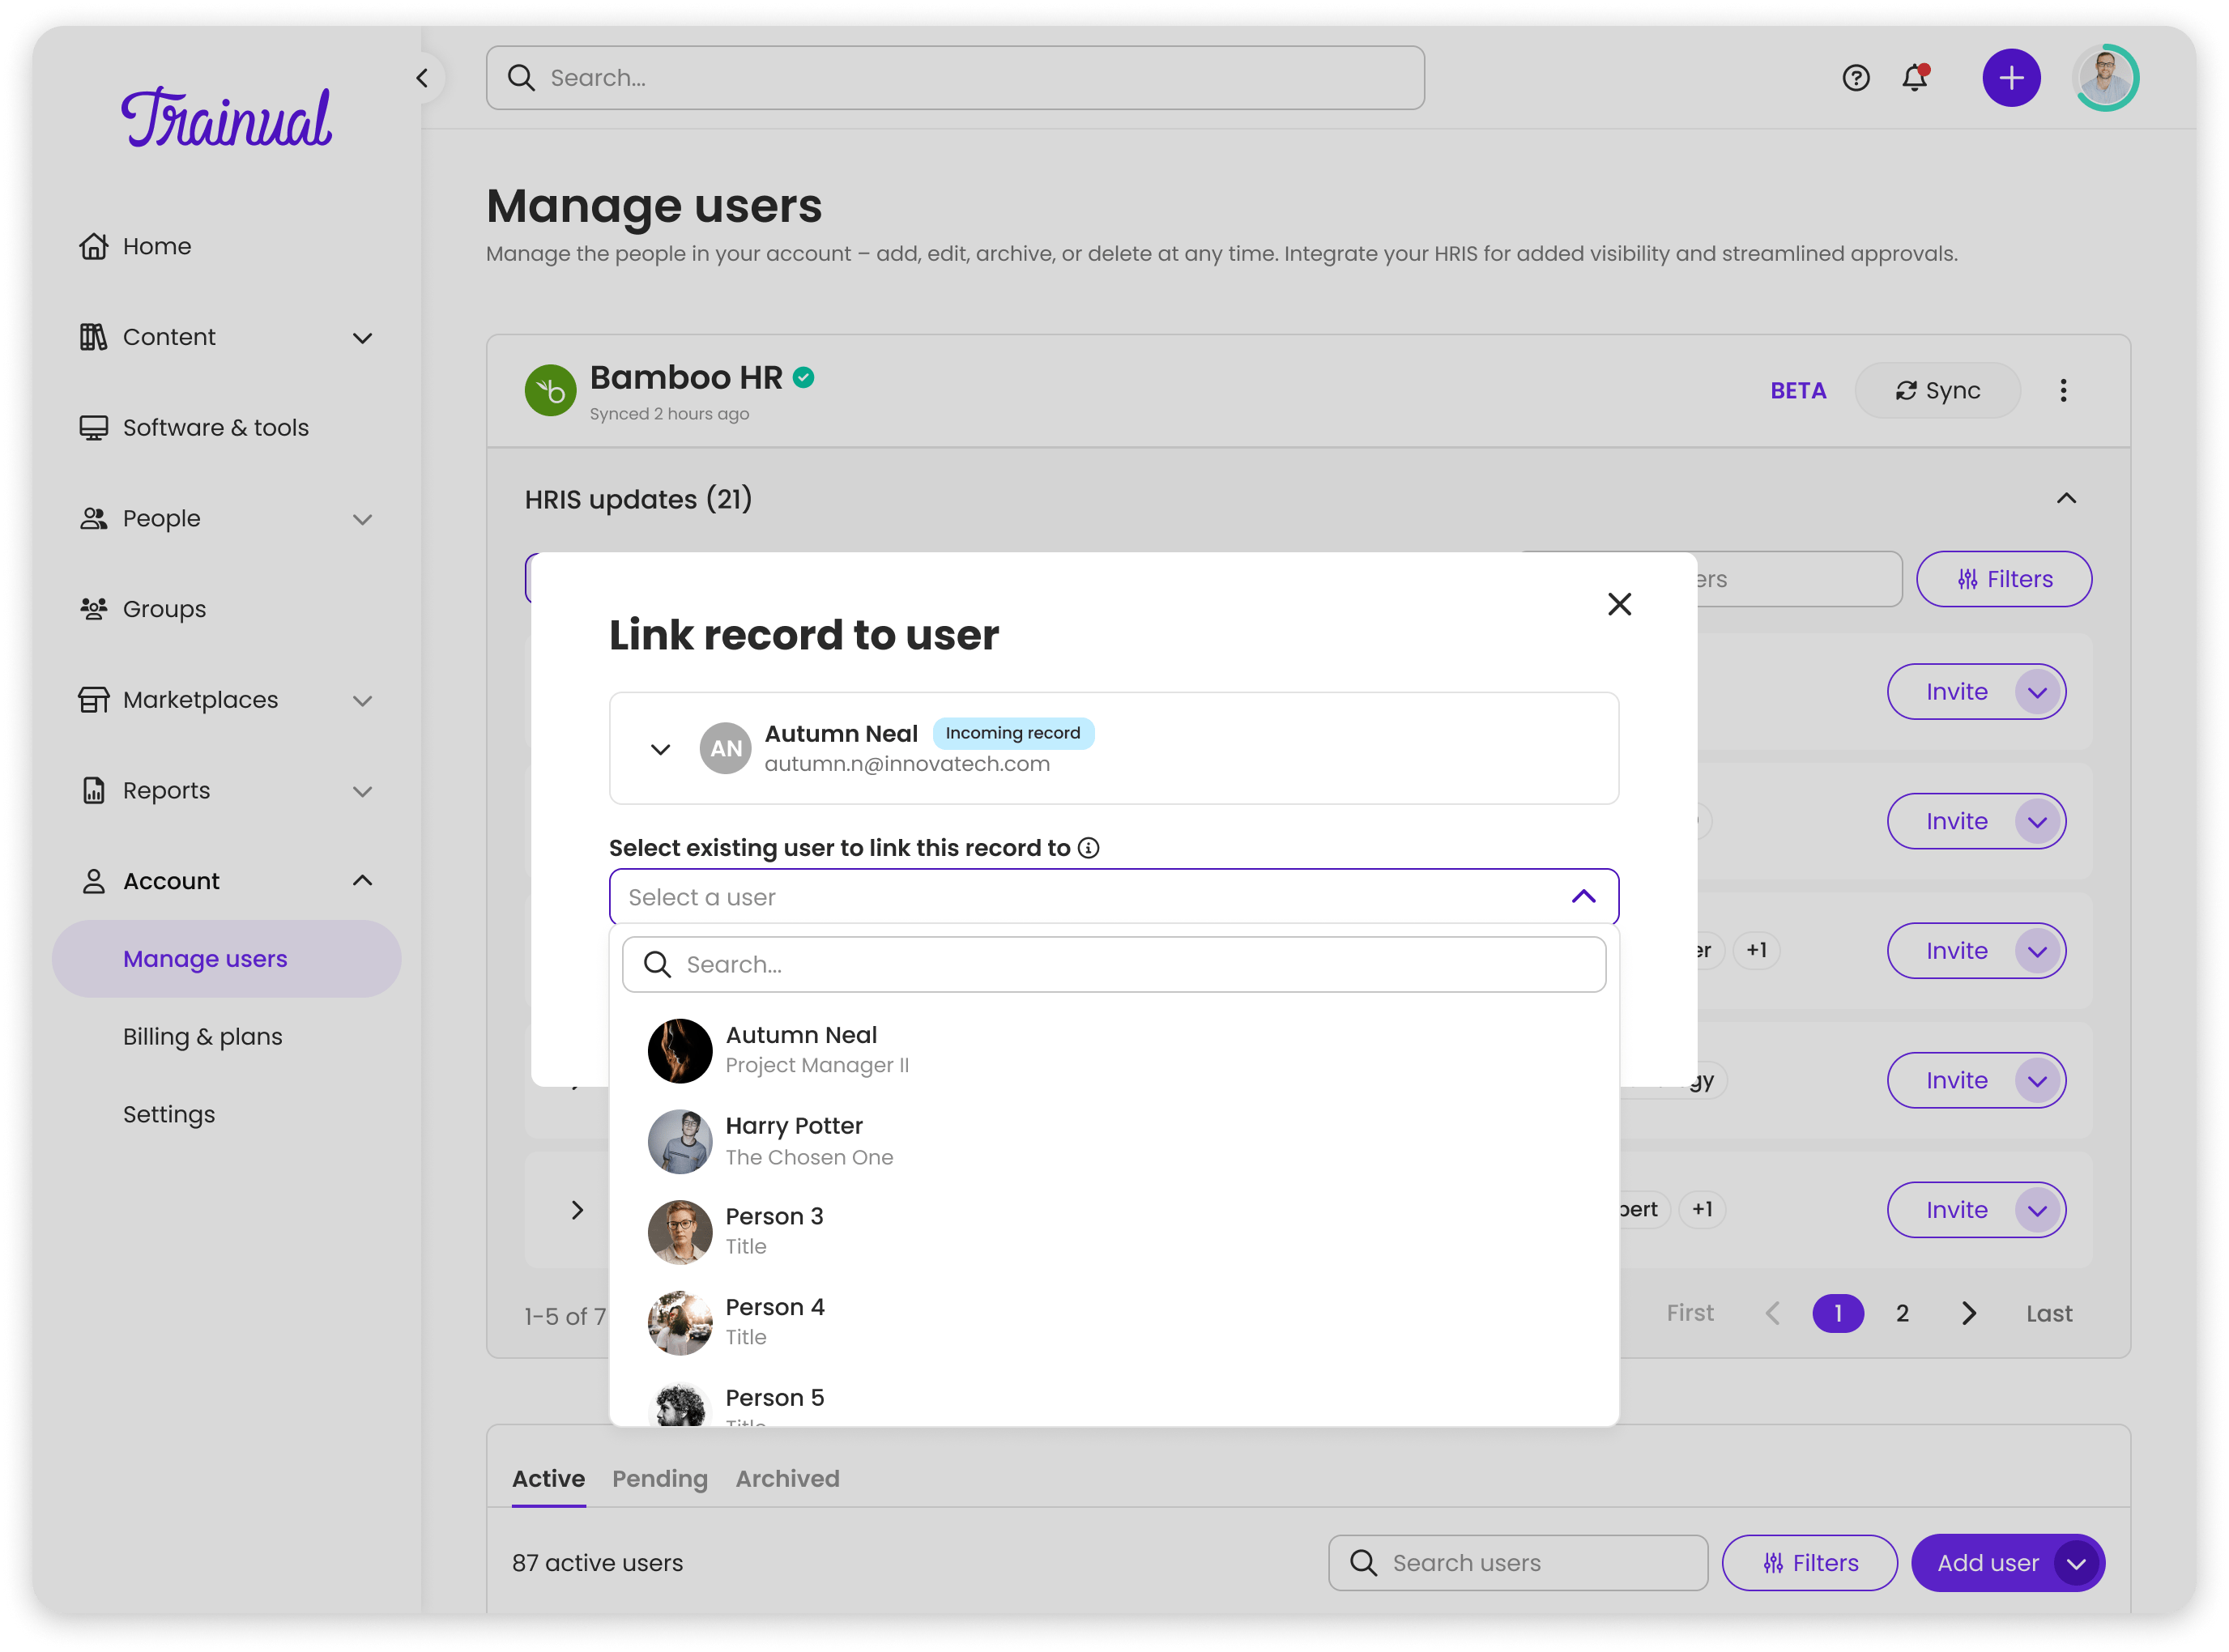Close the Link record to user dialog
Viewport: 2229px width, 1652px height.
[1619, 604]
